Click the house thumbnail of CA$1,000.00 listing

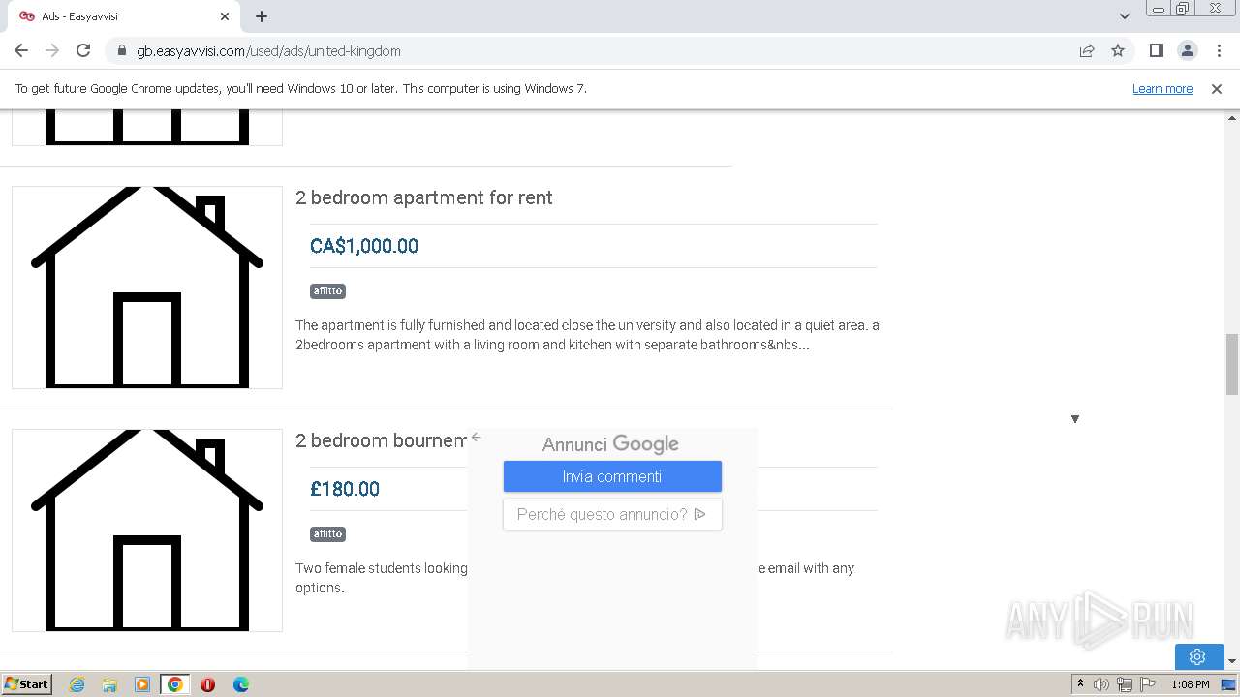(147, 288)
